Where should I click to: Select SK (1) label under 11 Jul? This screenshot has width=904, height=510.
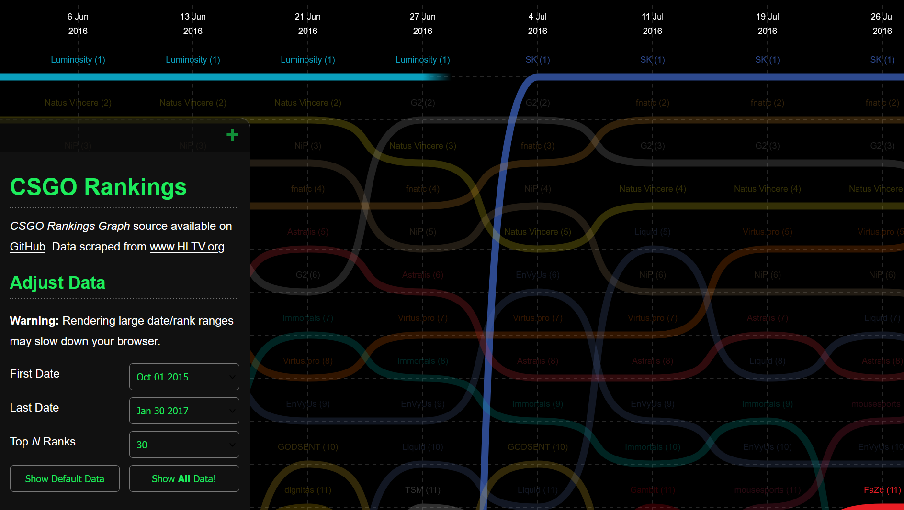click(653, 60)
